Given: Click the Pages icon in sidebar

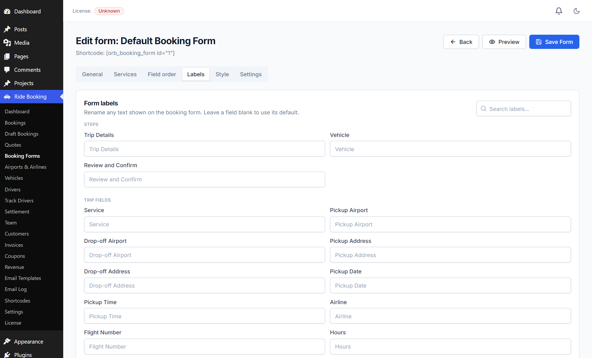Looking at the screenshot, I should pyautogui.click(x=7, y=56).
